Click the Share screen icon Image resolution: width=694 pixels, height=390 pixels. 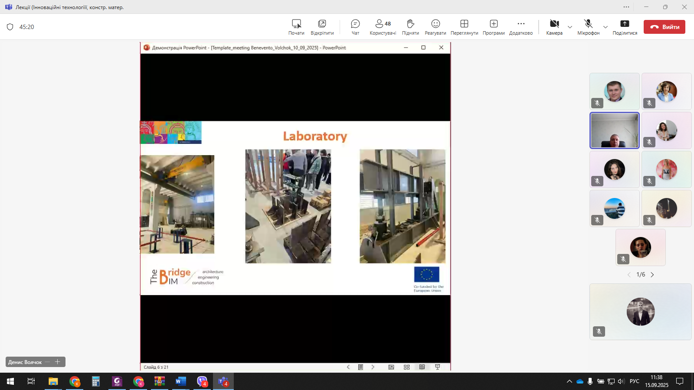625,27
